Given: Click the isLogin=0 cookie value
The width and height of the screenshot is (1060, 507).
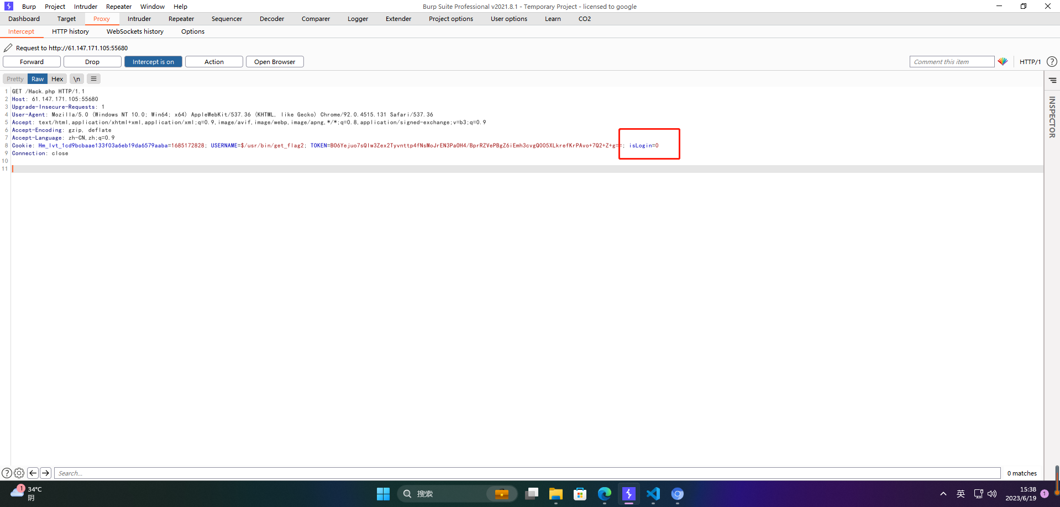Looking at the screenshot, I should click(644, 146).
